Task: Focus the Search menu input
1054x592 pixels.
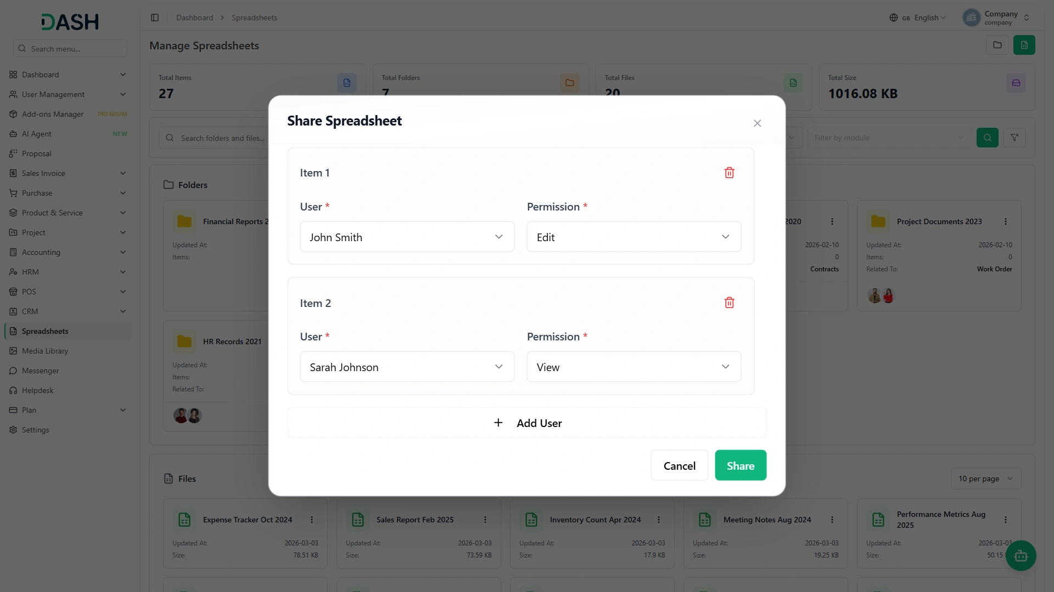Action: click(70, 48)
